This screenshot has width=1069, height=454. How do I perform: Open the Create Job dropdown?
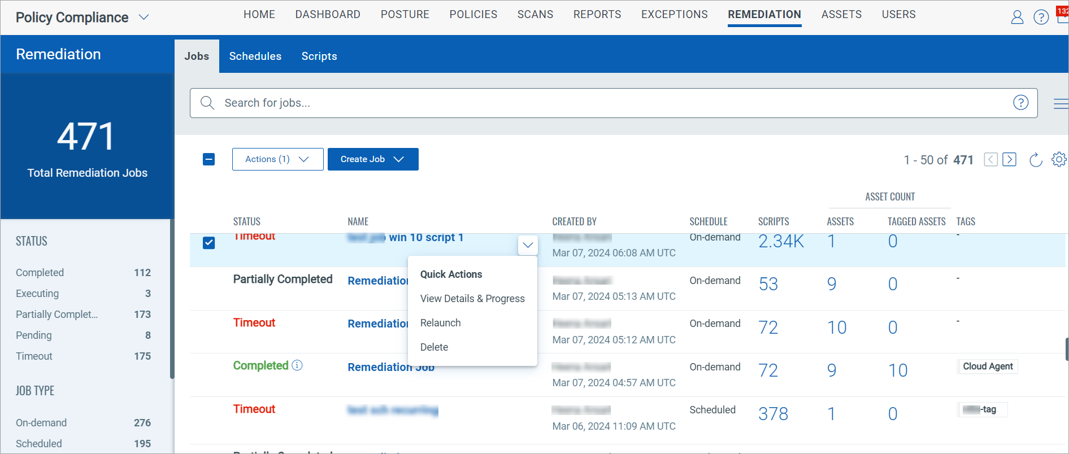(373, 159)
